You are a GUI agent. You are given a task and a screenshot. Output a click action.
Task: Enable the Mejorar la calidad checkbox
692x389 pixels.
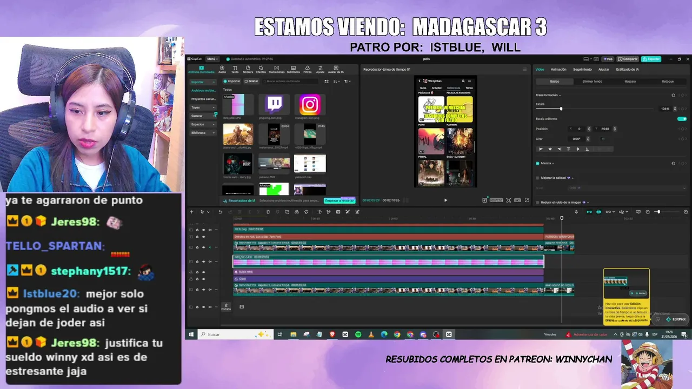[x=537, y=178]
